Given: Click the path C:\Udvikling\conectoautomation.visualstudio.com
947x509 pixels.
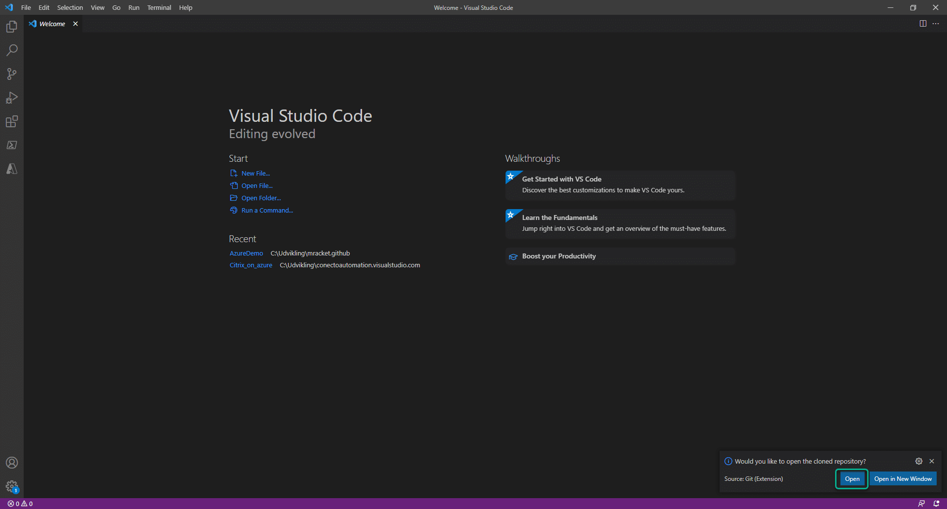Looking at the screenshot, I should click(350, 265).
